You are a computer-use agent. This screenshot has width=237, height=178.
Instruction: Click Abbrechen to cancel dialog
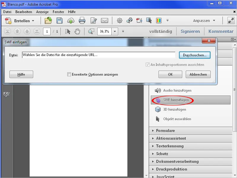pos(198,74)
